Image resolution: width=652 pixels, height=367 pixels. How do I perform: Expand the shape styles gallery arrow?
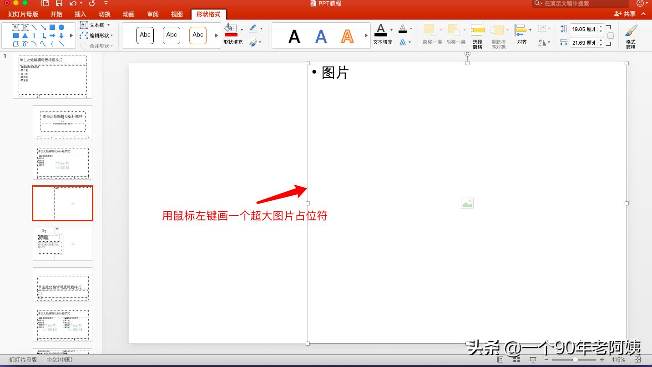click(x=216, y=36)
